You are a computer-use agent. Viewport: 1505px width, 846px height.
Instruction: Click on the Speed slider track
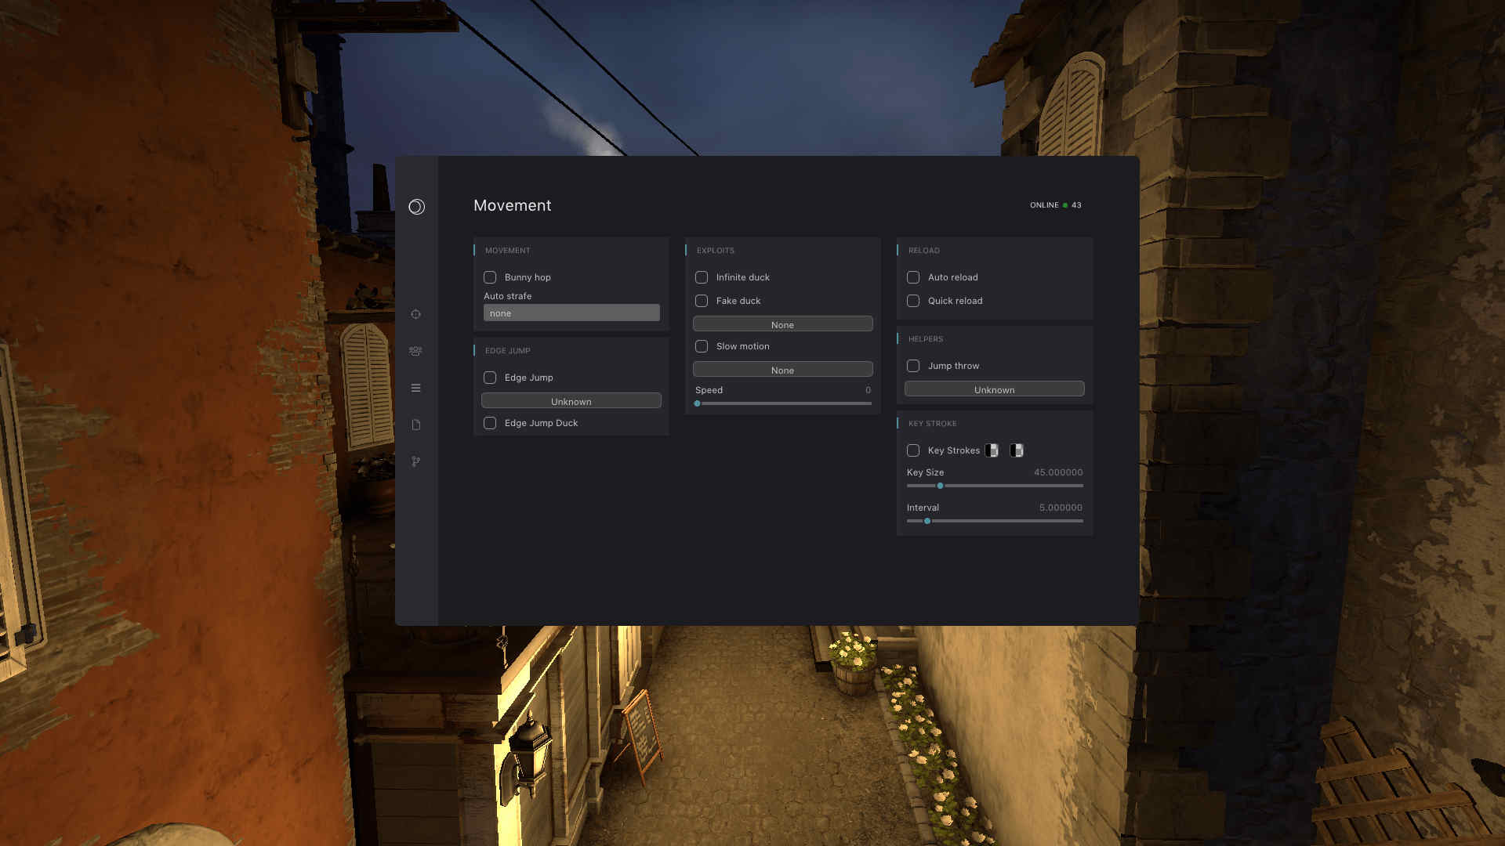point(783,403)
